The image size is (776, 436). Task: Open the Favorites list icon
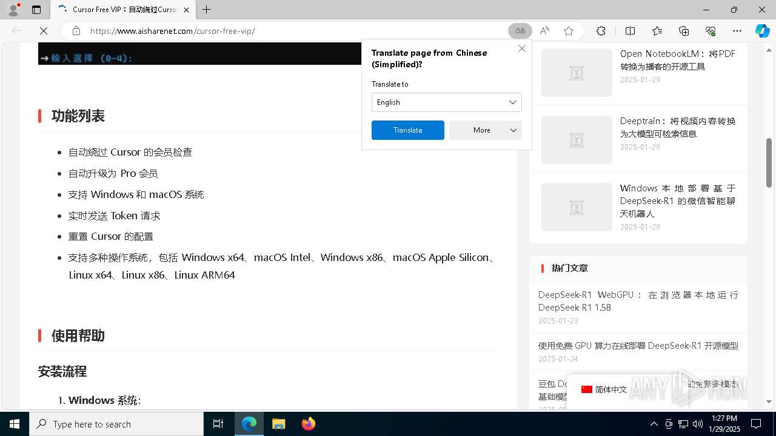coord(657,31)
